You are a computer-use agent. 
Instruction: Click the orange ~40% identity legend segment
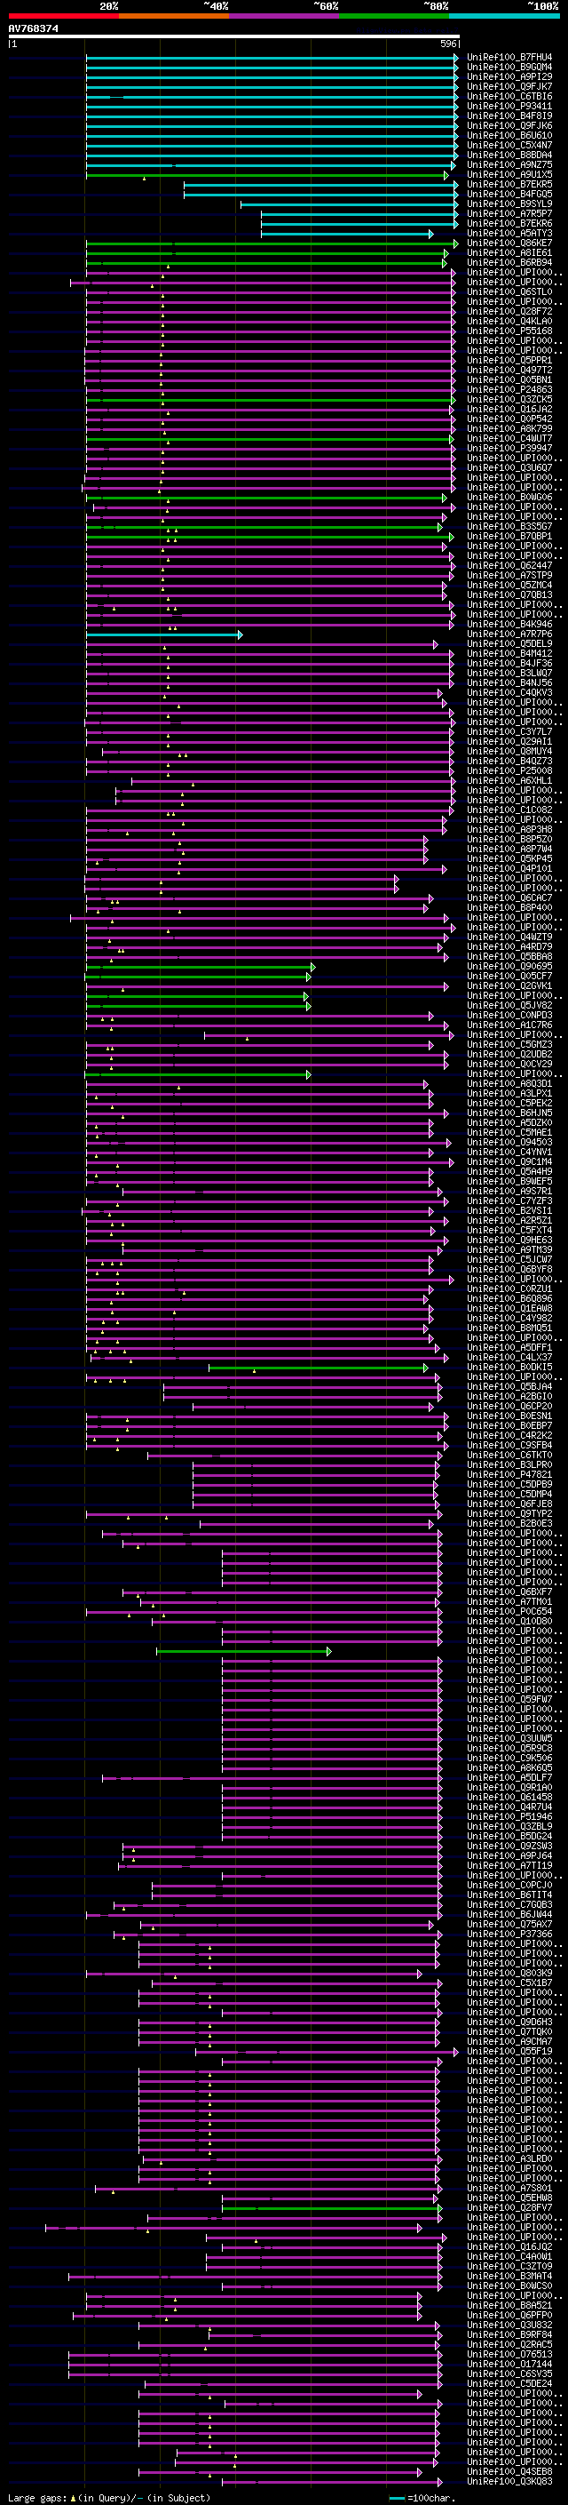click(x=173, y=17)
